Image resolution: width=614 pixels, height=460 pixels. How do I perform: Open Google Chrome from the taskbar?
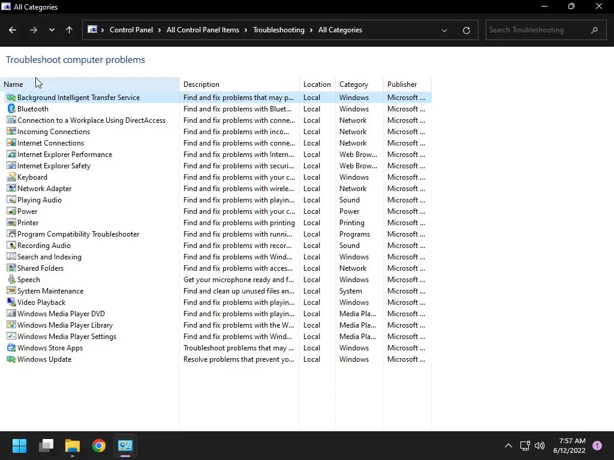tap(99, 446)
